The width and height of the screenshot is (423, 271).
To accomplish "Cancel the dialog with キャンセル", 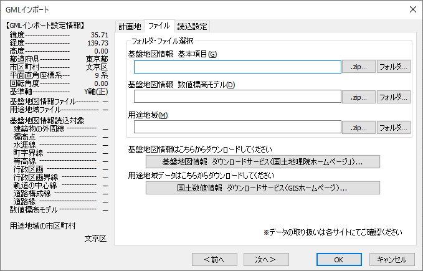I will pos(392,259).
